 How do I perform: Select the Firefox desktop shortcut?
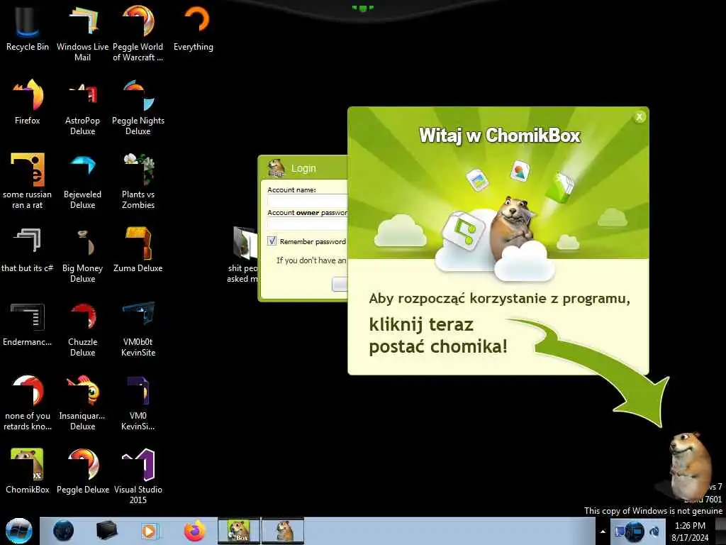28,102
